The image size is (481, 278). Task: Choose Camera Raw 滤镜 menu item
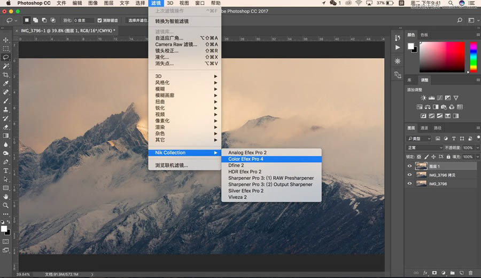[x=184, y=44]
